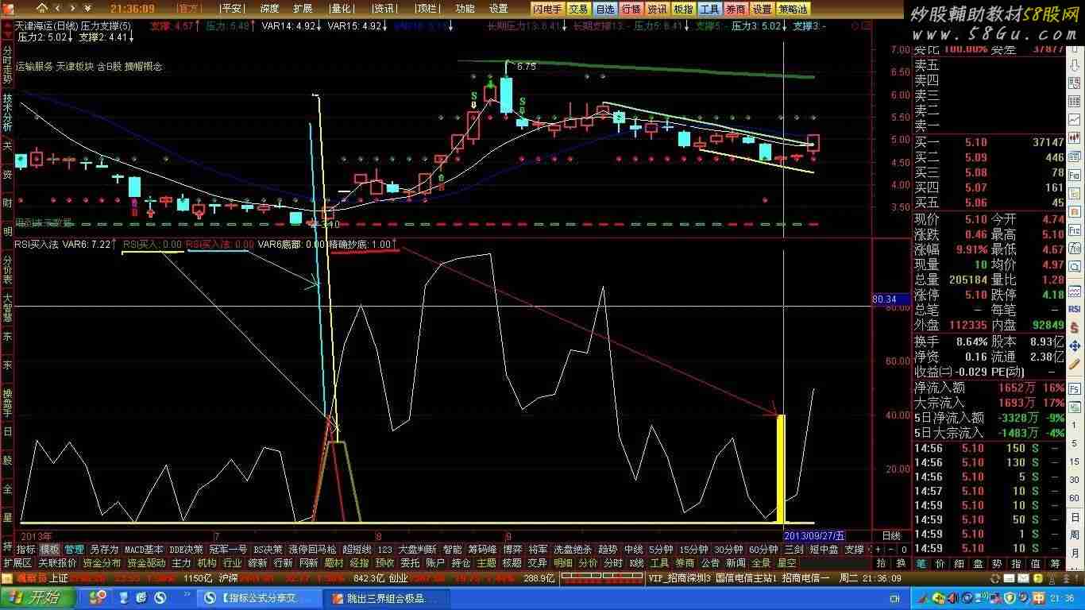Click the 6.75 high price label on the chart
This screenshot has height=610, width=1085.
coord(526,68)
